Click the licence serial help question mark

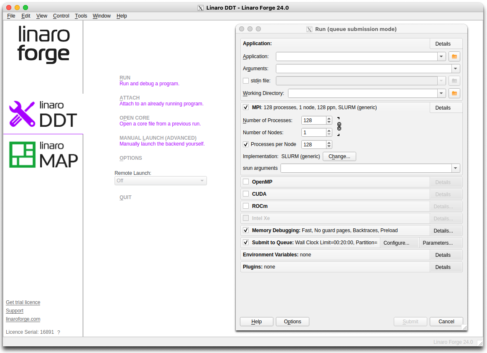tap(59, 332)
